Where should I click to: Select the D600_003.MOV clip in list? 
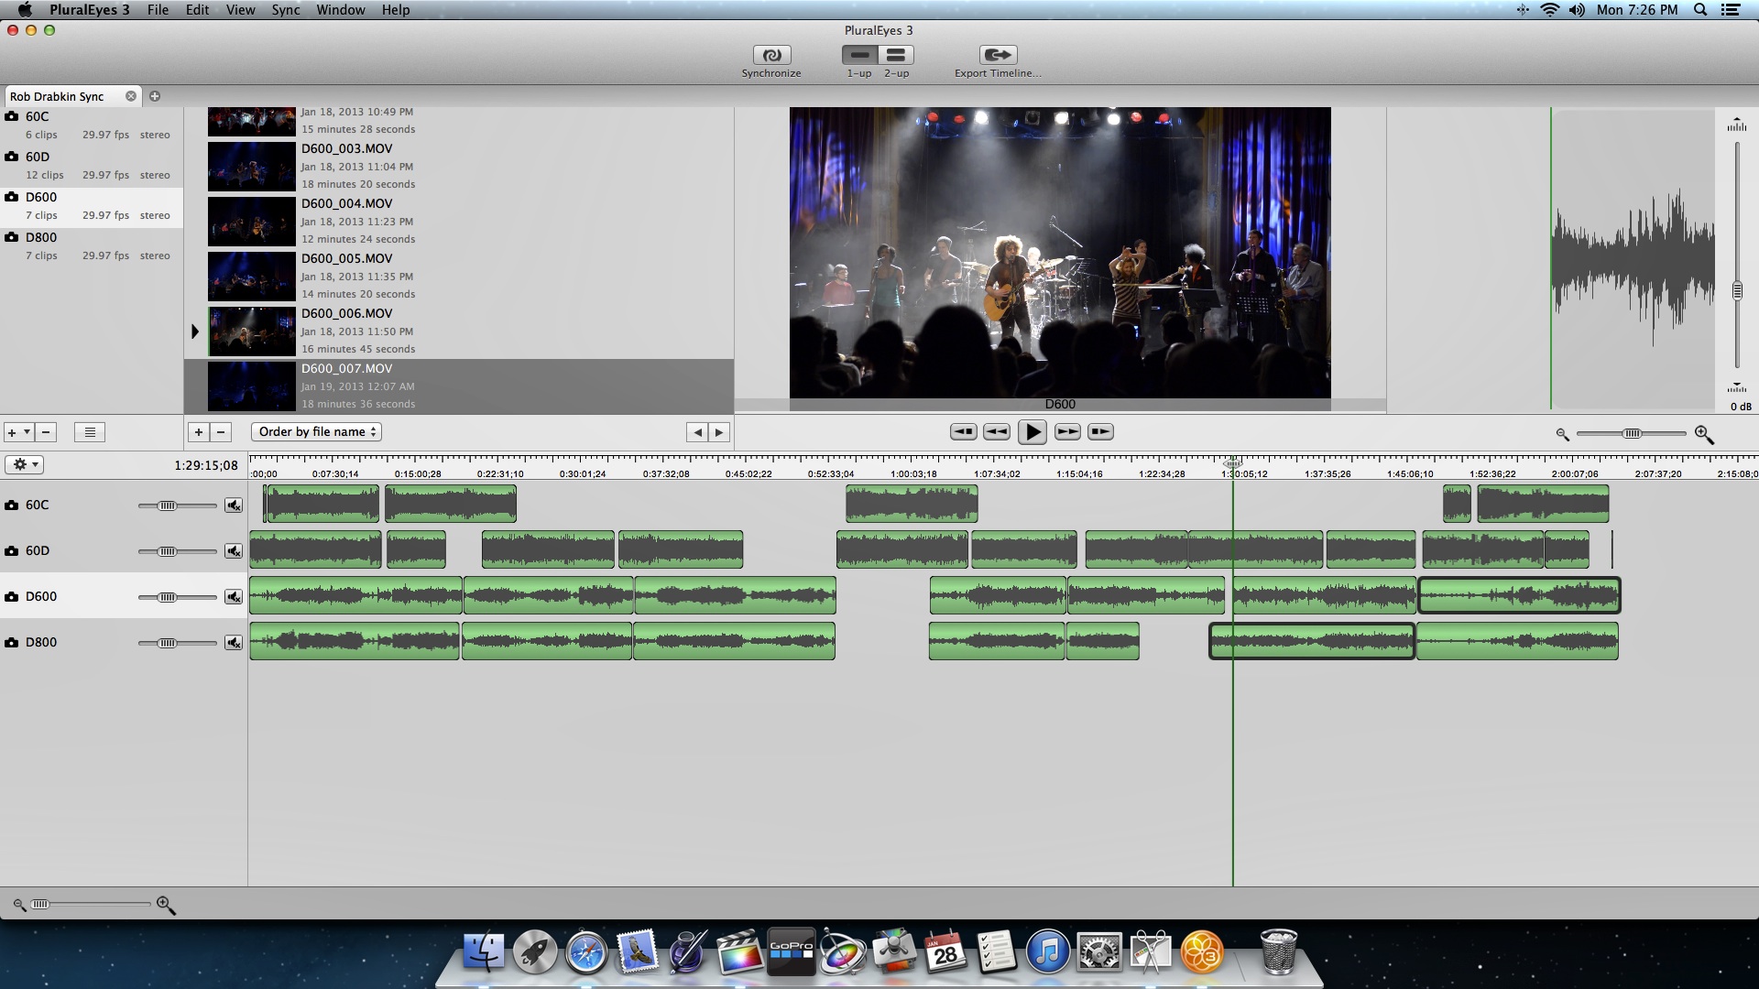[459, 167]
